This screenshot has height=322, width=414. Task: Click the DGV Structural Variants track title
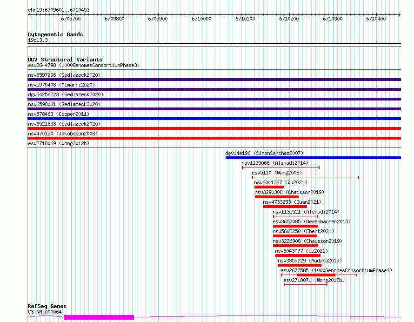pyautogui.click(x=65, y=60)
